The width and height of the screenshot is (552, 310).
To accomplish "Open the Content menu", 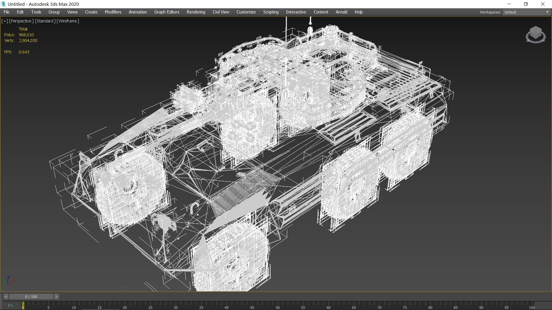I will pyautogui.click(x=321, y=12).
